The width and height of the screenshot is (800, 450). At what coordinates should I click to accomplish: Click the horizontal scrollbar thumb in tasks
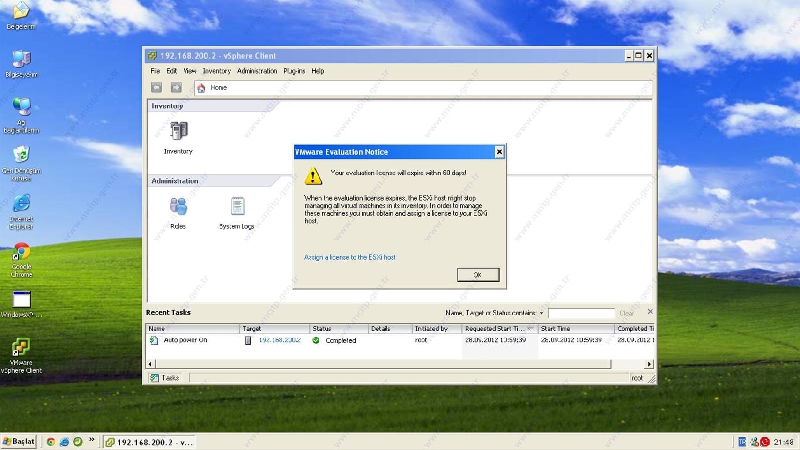(x=383, y=364)
